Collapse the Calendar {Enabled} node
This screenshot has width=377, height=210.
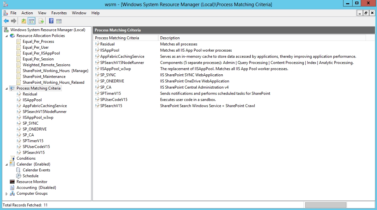point(7,165)
